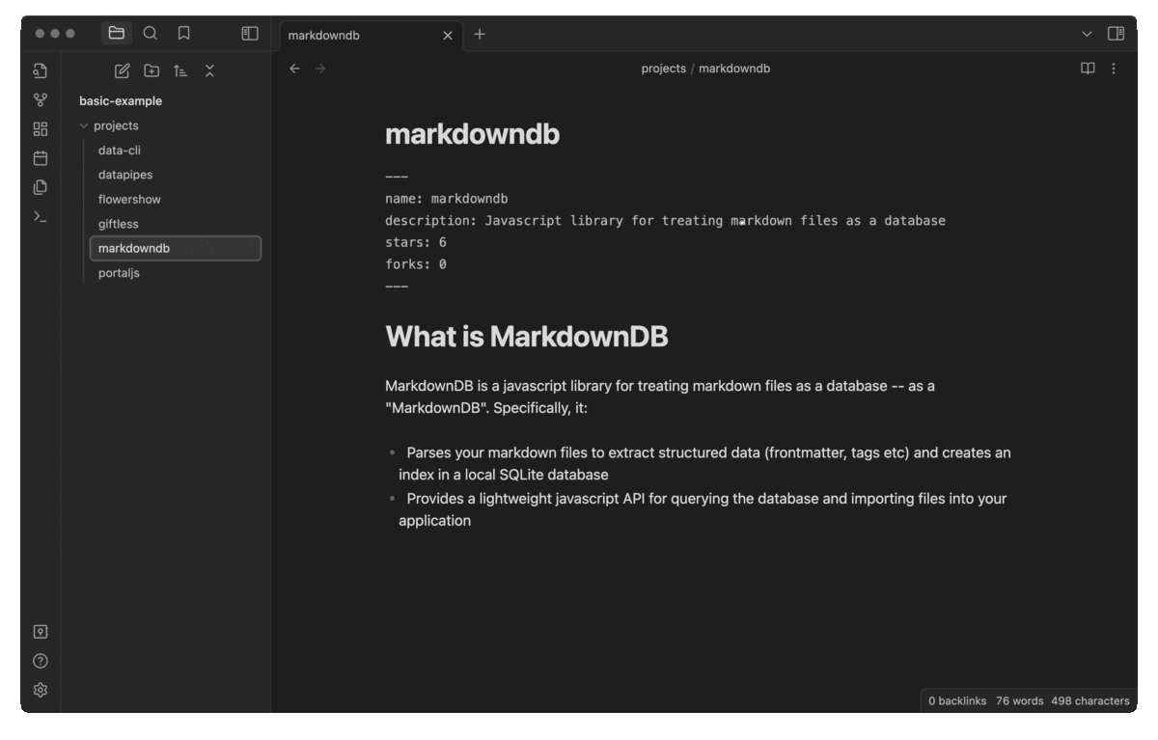Image resolution: width=1158 pixels, height=740 pixels.
Task: Collapse the projects folder
Action: [x=84, y=126]
